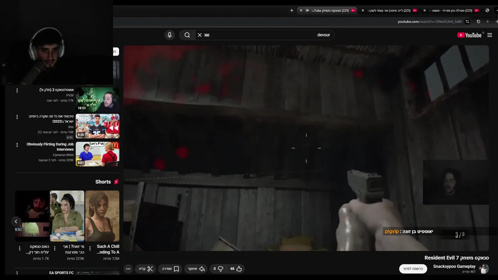Open options menu for Obviously Flirting video
The height and width of the screenshot is (280, 498).
click(x=17, y=145)
